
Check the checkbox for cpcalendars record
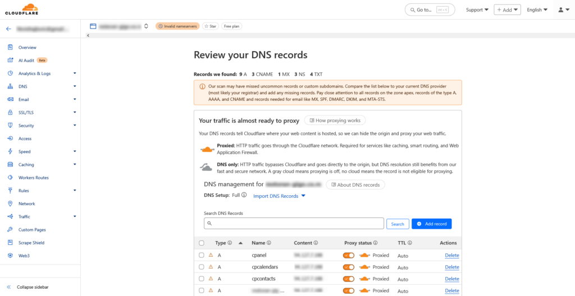[x=202, y=267]
